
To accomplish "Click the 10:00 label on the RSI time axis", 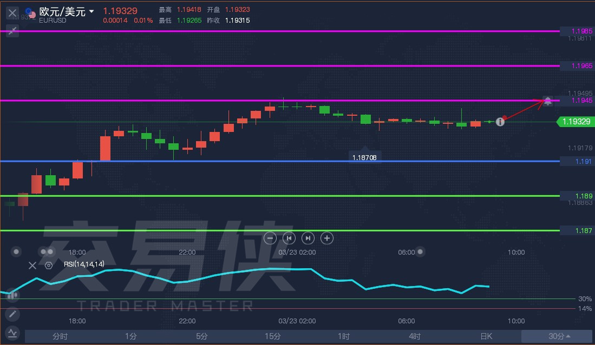I will pos(516,321).
